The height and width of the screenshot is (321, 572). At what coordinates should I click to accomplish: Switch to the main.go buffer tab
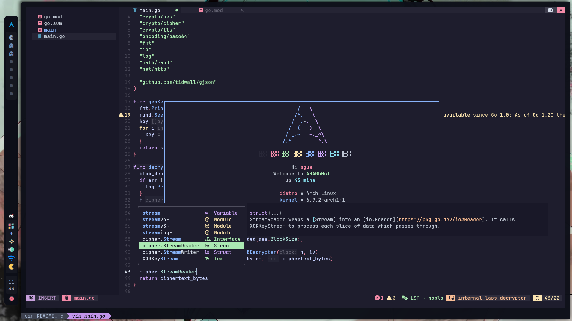[150, 10]
